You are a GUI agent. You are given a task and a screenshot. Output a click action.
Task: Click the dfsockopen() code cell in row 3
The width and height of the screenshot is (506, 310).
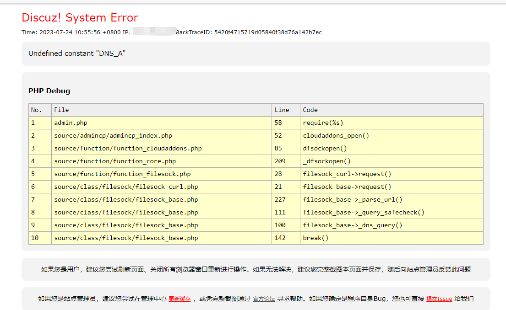[x=392, y=148]
